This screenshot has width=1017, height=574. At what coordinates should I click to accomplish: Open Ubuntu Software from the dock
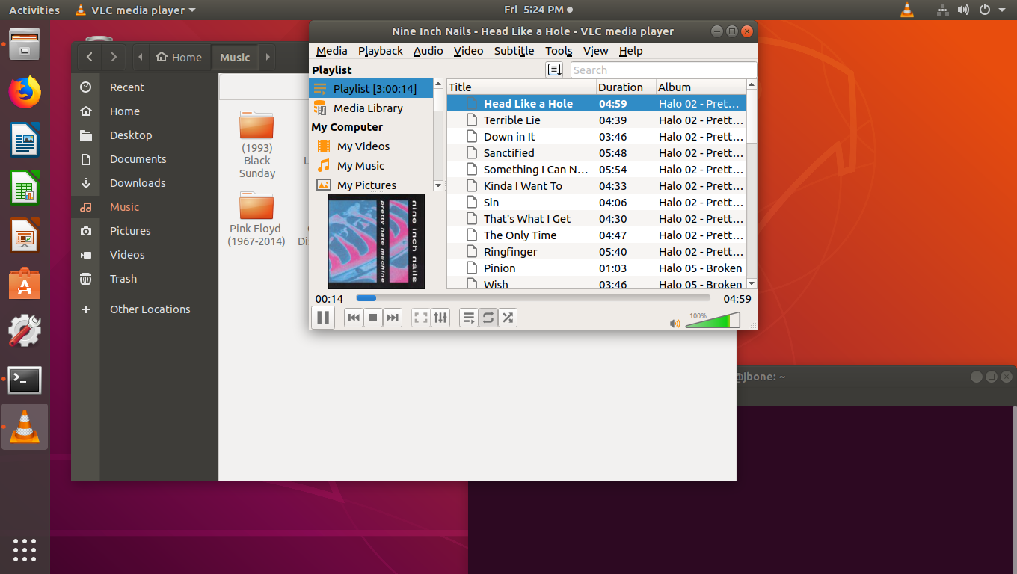point(25,285)
